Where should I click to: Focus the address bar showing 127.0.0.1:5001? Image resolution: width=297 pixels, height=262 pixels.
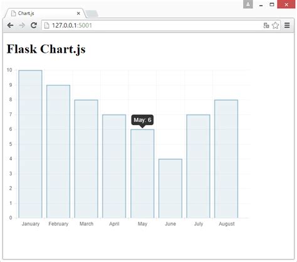(161, 26)
